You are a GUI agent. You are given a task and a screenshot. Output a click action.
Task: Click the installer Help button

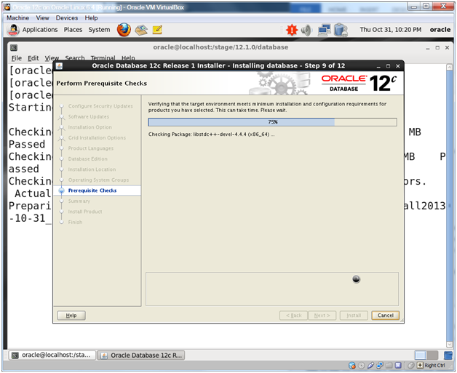click(x=71, y=316)
